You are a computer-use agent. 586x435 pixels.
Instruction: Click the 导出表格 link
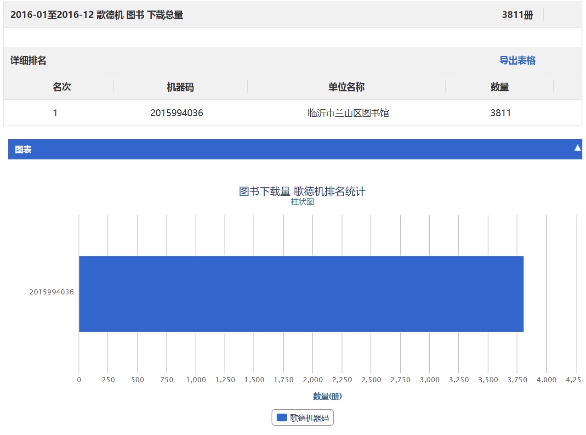[517, 61]
